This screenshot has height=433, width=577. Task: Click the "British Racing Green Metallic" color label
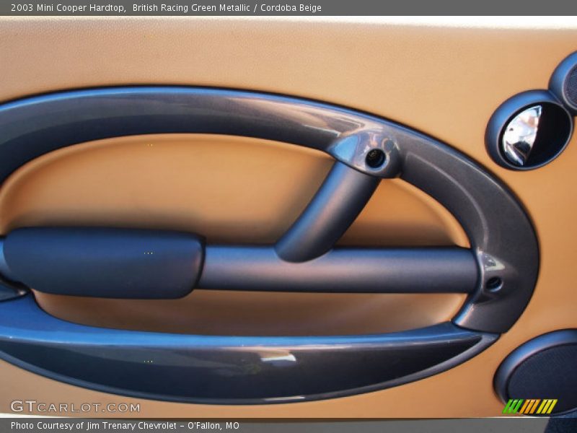click(x=191, y=8)
